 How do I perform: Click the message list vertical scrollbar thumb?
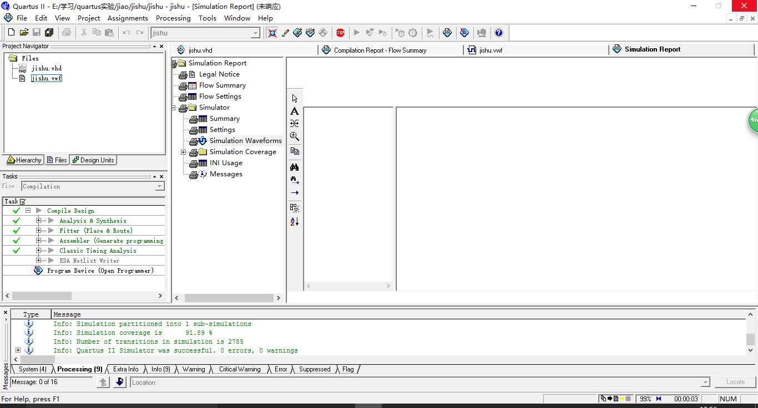750,339
